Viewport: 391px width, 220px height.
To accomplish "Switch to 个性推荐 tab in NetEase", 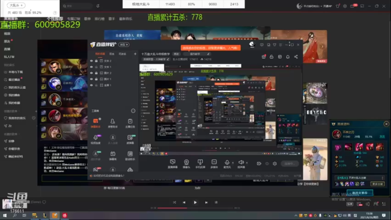I will pyautogui.click(x=55, y=19).
